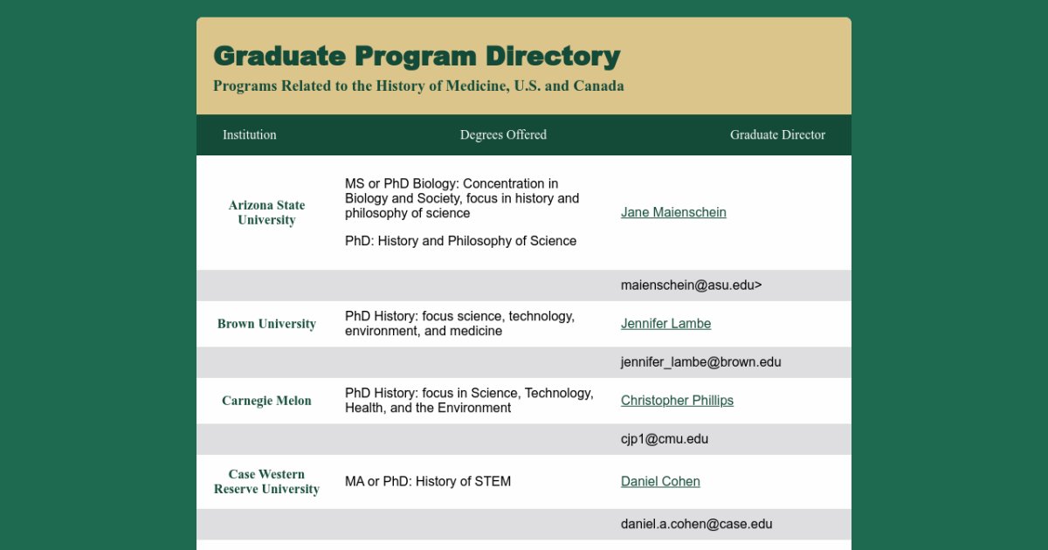
Task: Select the Degrees Offered column header
Action: tap(503, 134)
